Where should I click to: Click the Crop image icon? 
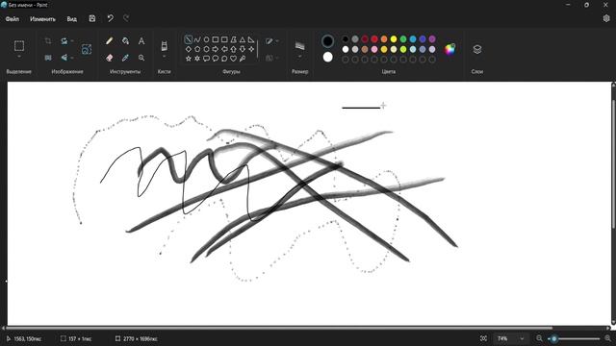(48, 40)
